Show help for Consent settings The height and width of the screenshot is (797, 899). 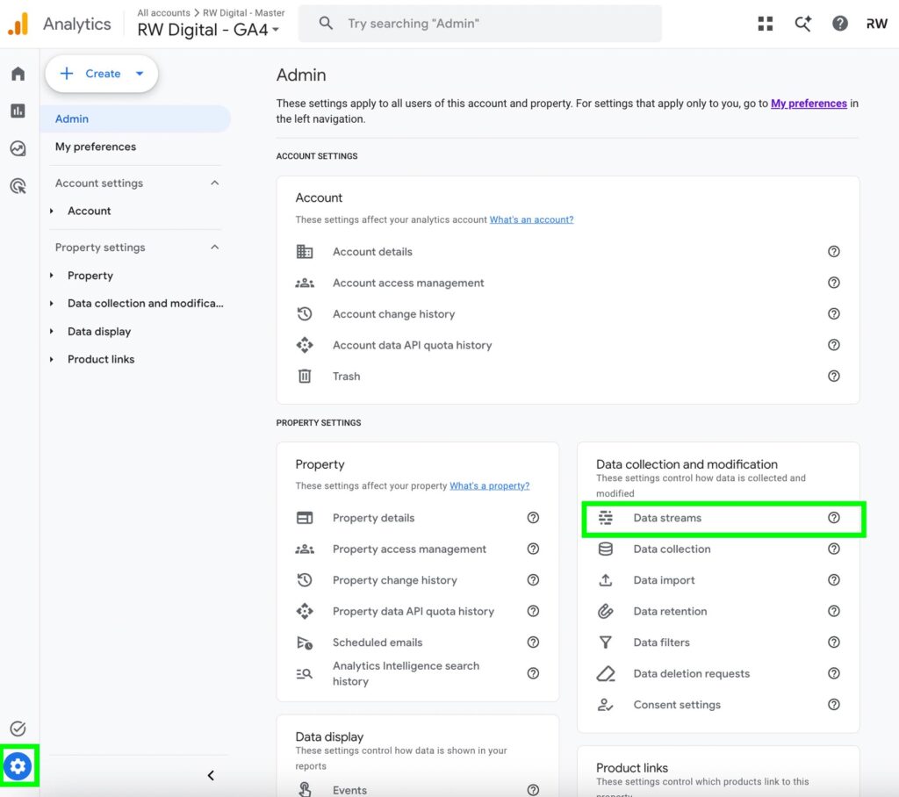[x=834, y=704]
